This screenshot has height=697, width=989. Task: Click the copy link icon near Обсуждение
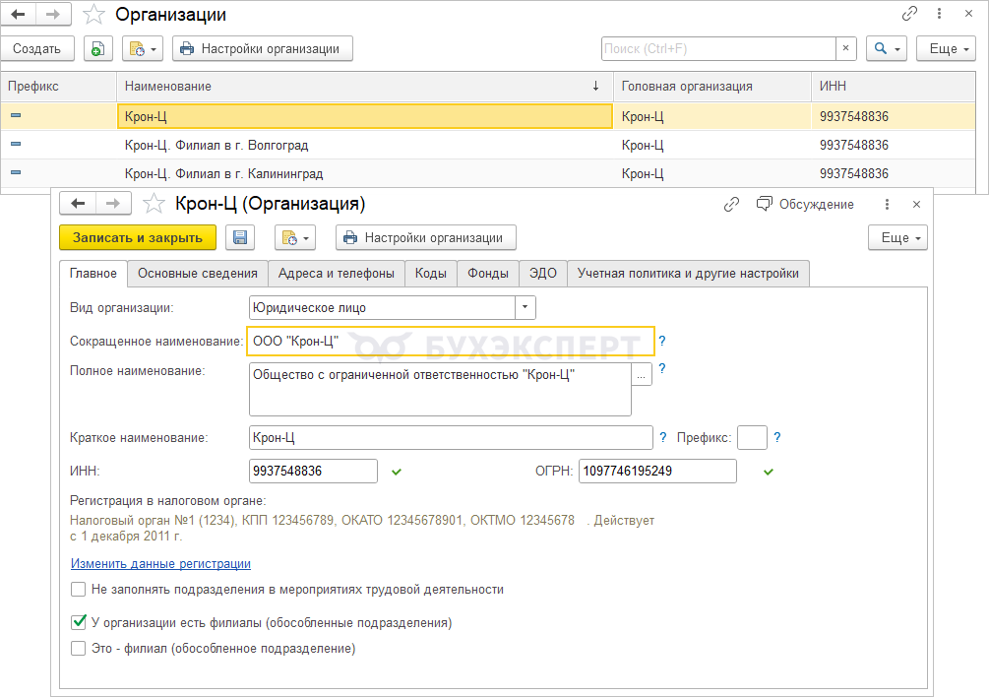(x=731, y=205)
